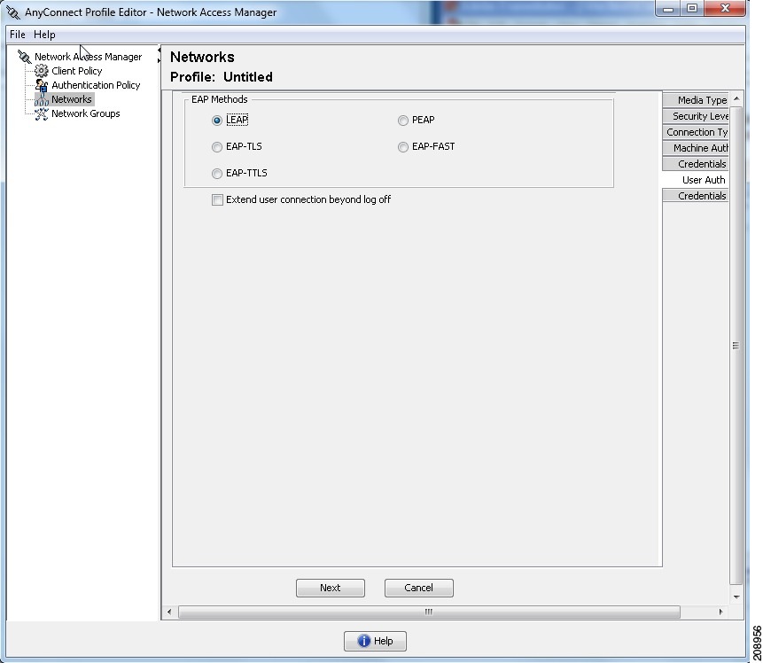763x663 pixels.
Task: Click the Network Groups icon
Action: tap(42, 114)
